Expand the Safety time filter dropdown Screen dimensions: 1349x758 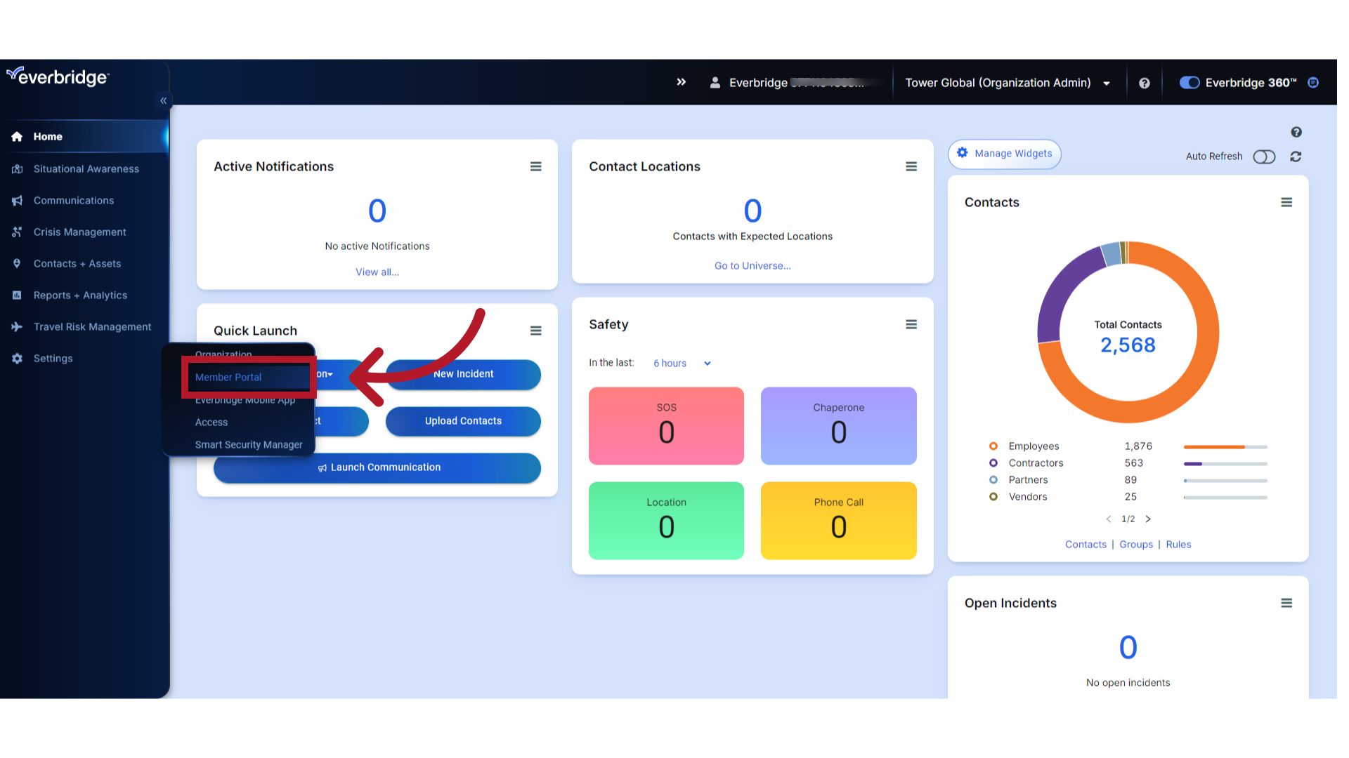tap(681, 362)
